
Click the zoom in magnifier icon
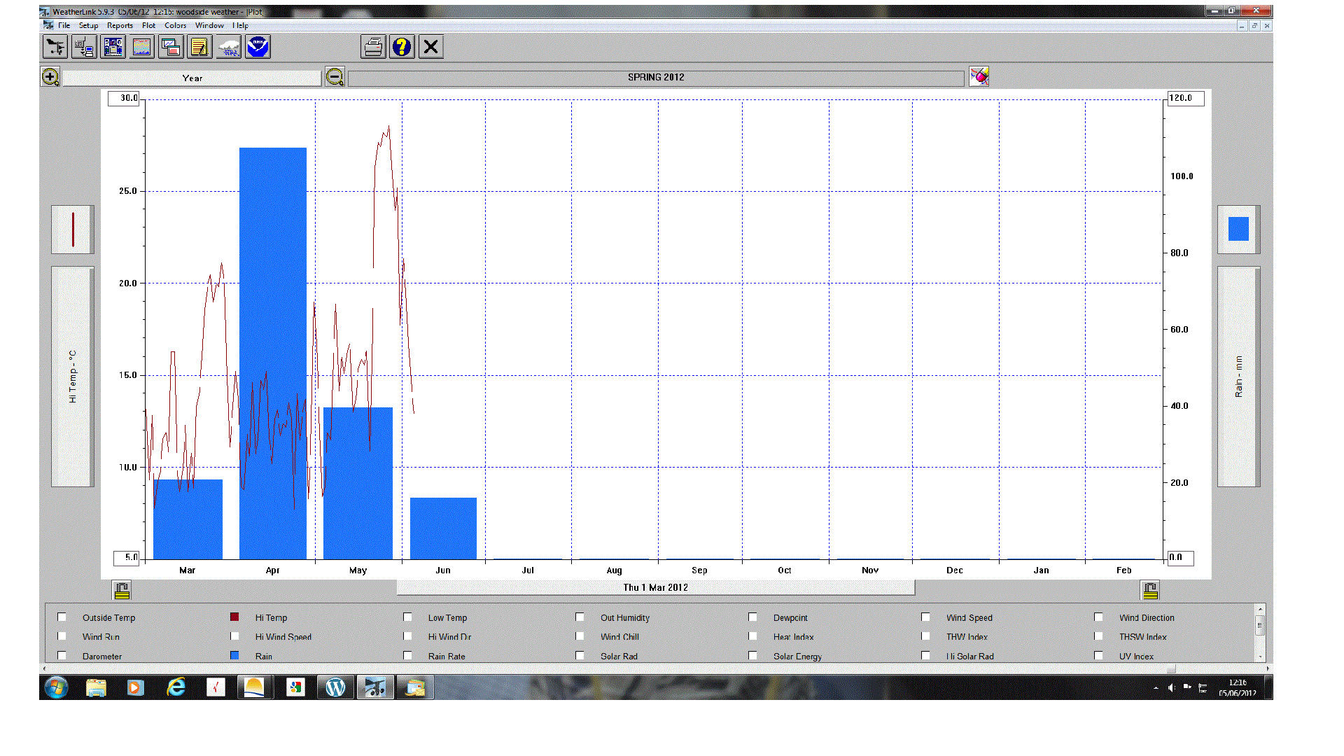coord(50,77)
